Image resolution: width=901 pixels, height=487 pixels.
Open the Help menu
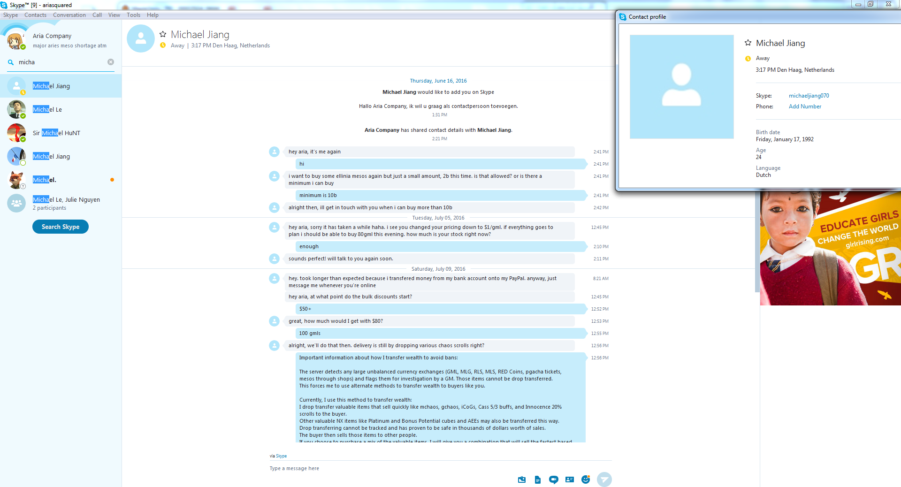[x=153, y=15]
